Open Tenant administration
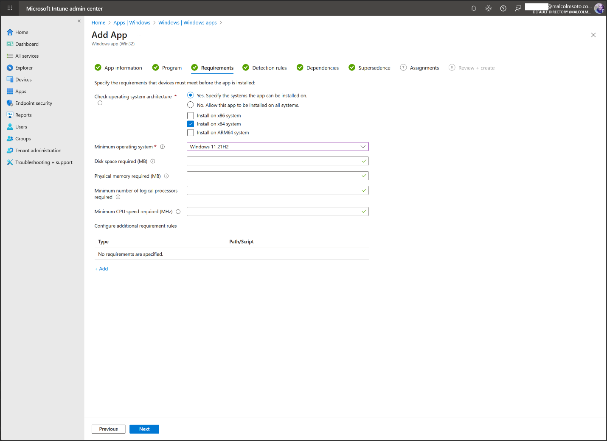Viewport: 607px width, 441px height. coord(38,150)
